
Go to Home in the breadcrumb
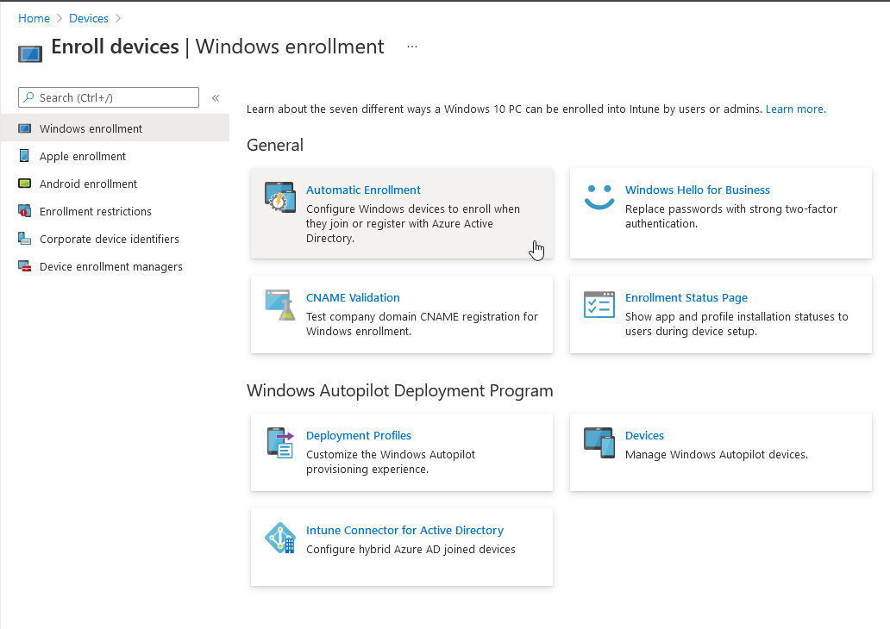pos(34,18)
